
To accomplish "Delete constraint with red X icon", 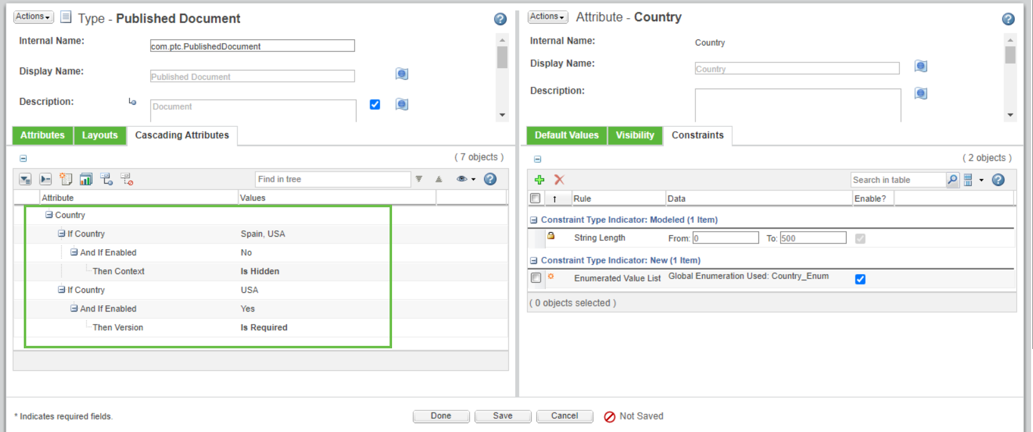I will pos(559,180).
